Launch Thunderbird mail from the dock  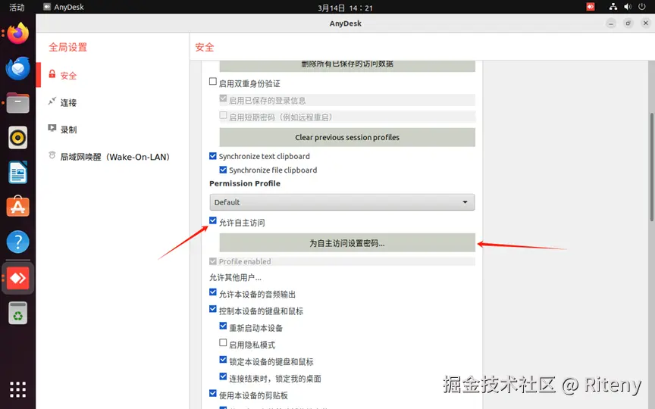point(17,68)
